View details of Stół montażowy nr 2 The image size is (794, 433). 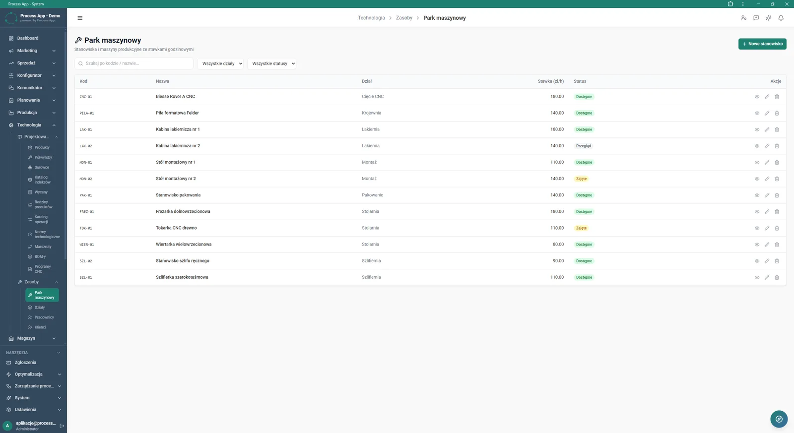click(x=757, y=179)
